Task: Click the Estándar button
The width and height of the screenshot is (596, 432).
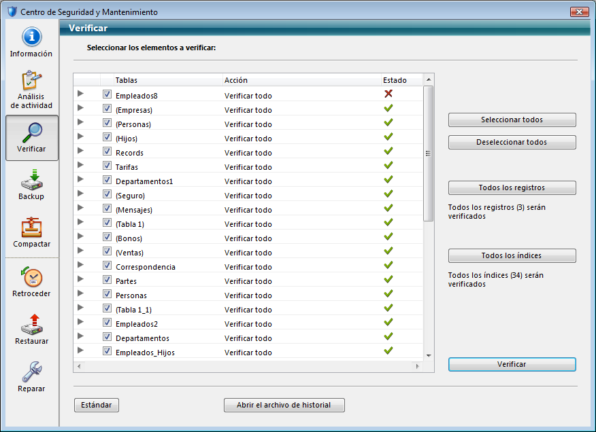Action: tap(97, 405)
